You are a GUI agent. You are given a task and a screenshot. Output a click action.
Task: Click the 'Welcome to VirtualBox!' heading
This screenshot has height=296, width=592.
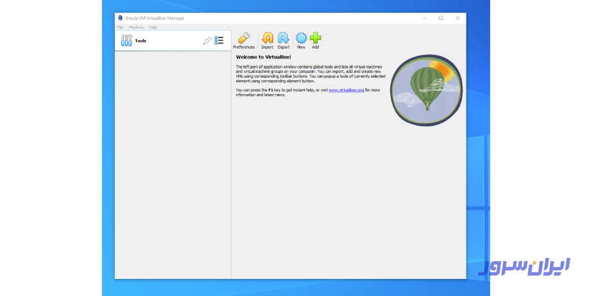pos(264,57)
